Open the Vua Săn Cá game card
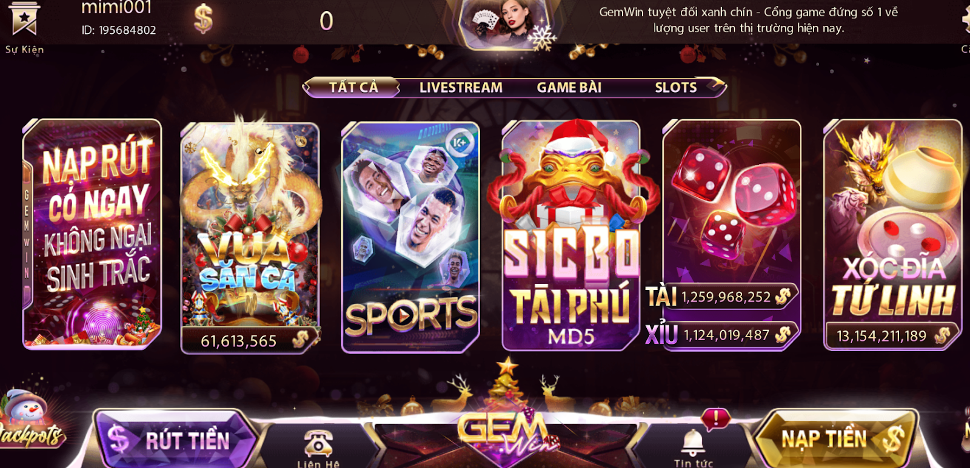 click(250, 237)
